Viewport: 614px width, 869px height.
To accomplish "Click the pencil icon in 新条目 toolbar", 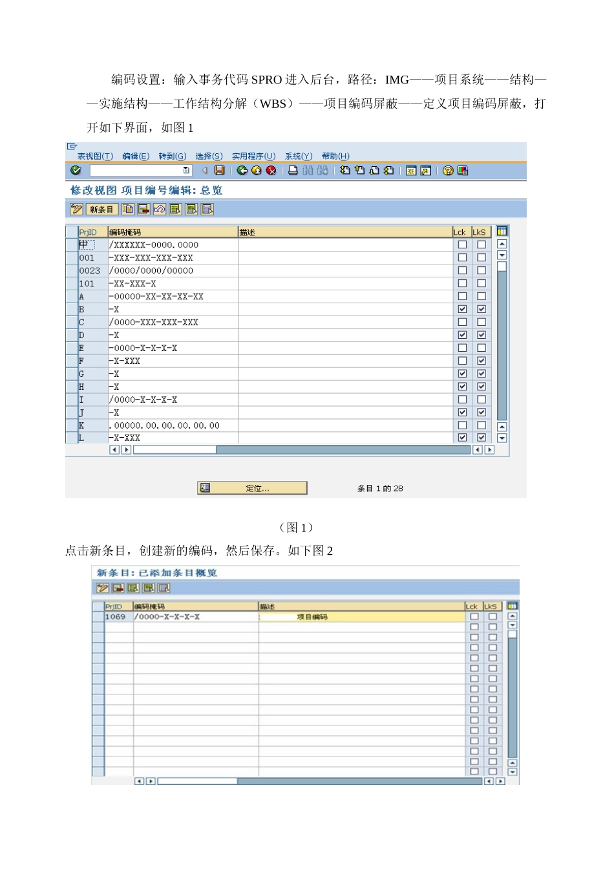I will 102,588.
